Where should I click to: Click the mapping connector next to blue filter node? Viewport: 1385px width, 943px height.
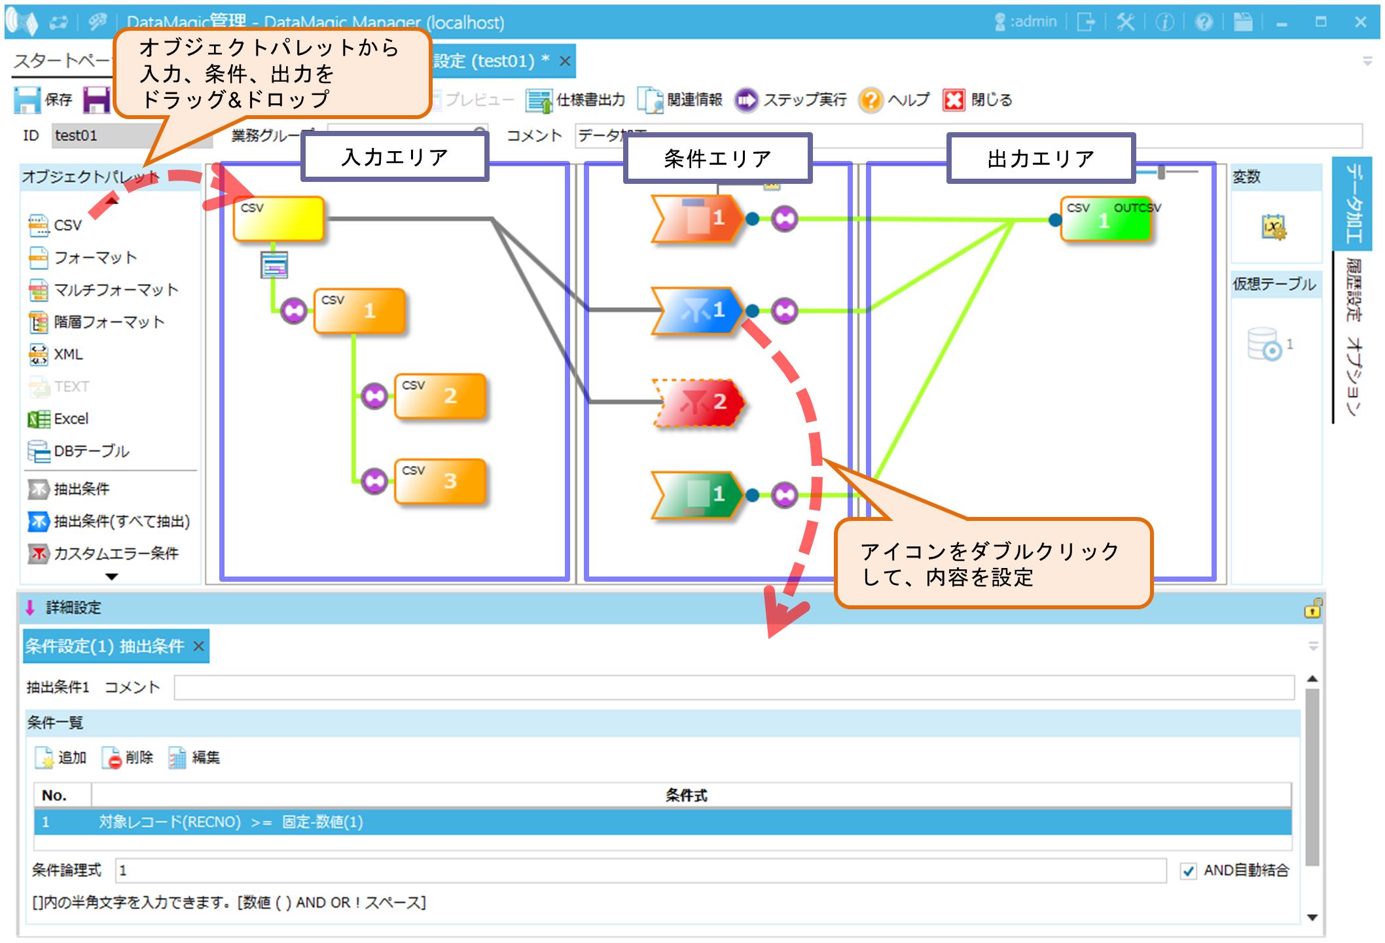[785, 311]
